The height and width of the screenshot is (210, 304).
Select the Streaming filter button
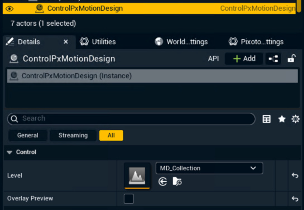73,135
